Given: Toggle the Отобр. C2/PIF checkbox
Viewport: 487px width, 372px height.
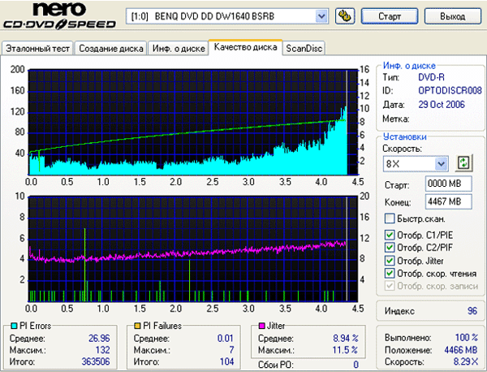Looking at the screenshot, I should (390, 248).
